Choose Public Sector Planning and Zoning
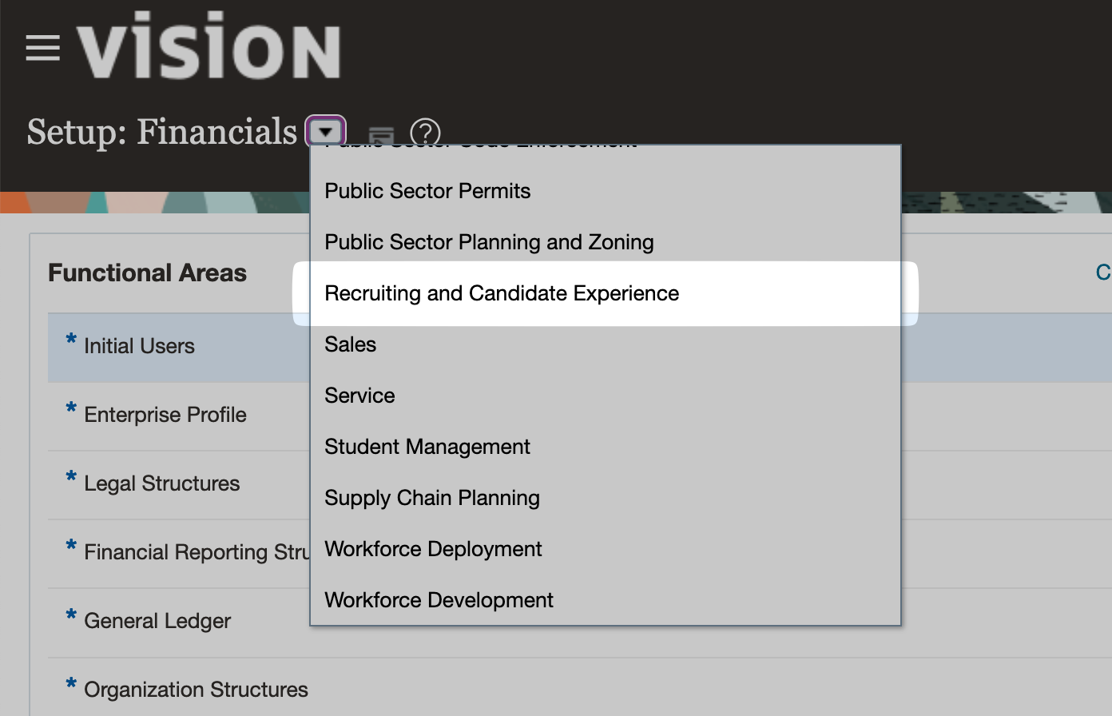The width and height of the screenshot is (1112, 716). point(489,242)
